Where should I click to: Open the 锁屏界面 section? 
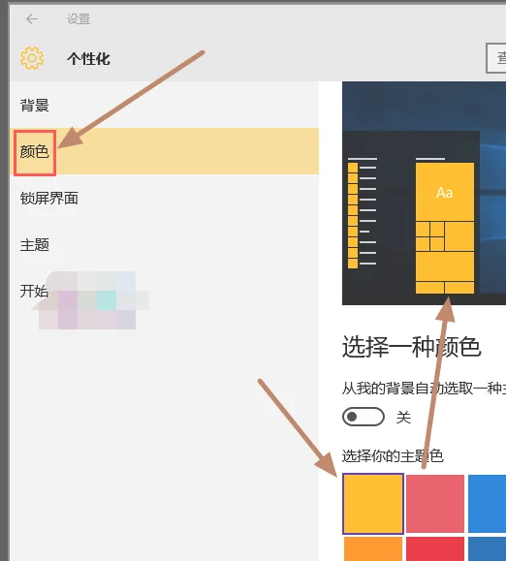164,198
